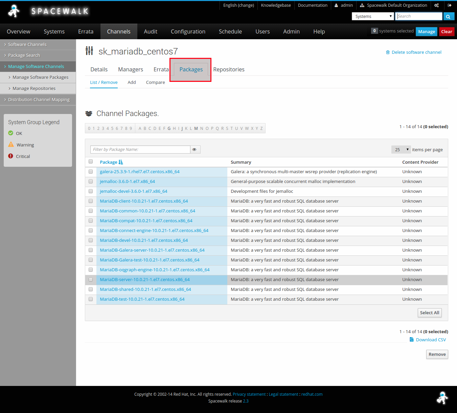
Task: Click the Download CSV file icon
Action: click(x=412, y=340)
